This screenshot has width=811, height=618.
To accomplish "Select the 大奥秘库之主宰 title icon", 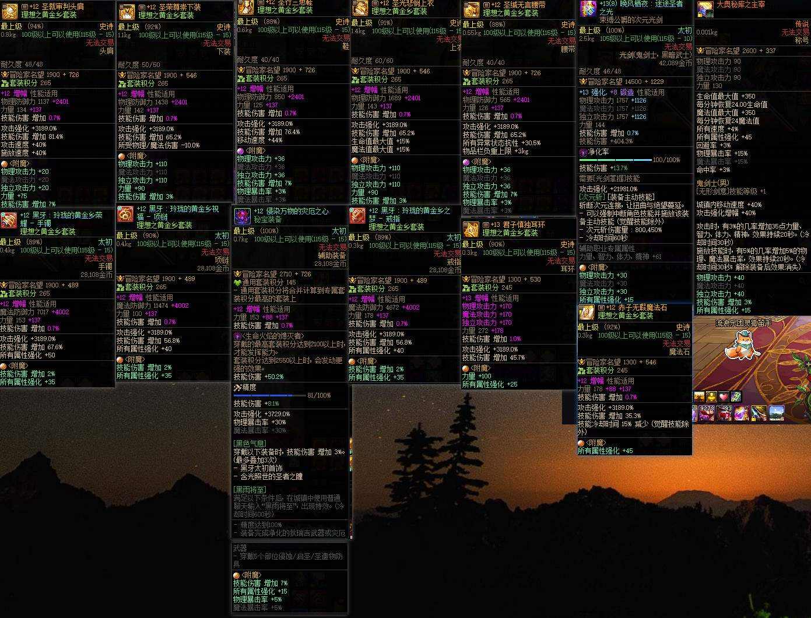I will pyautogui.click(x=705, y=9).
